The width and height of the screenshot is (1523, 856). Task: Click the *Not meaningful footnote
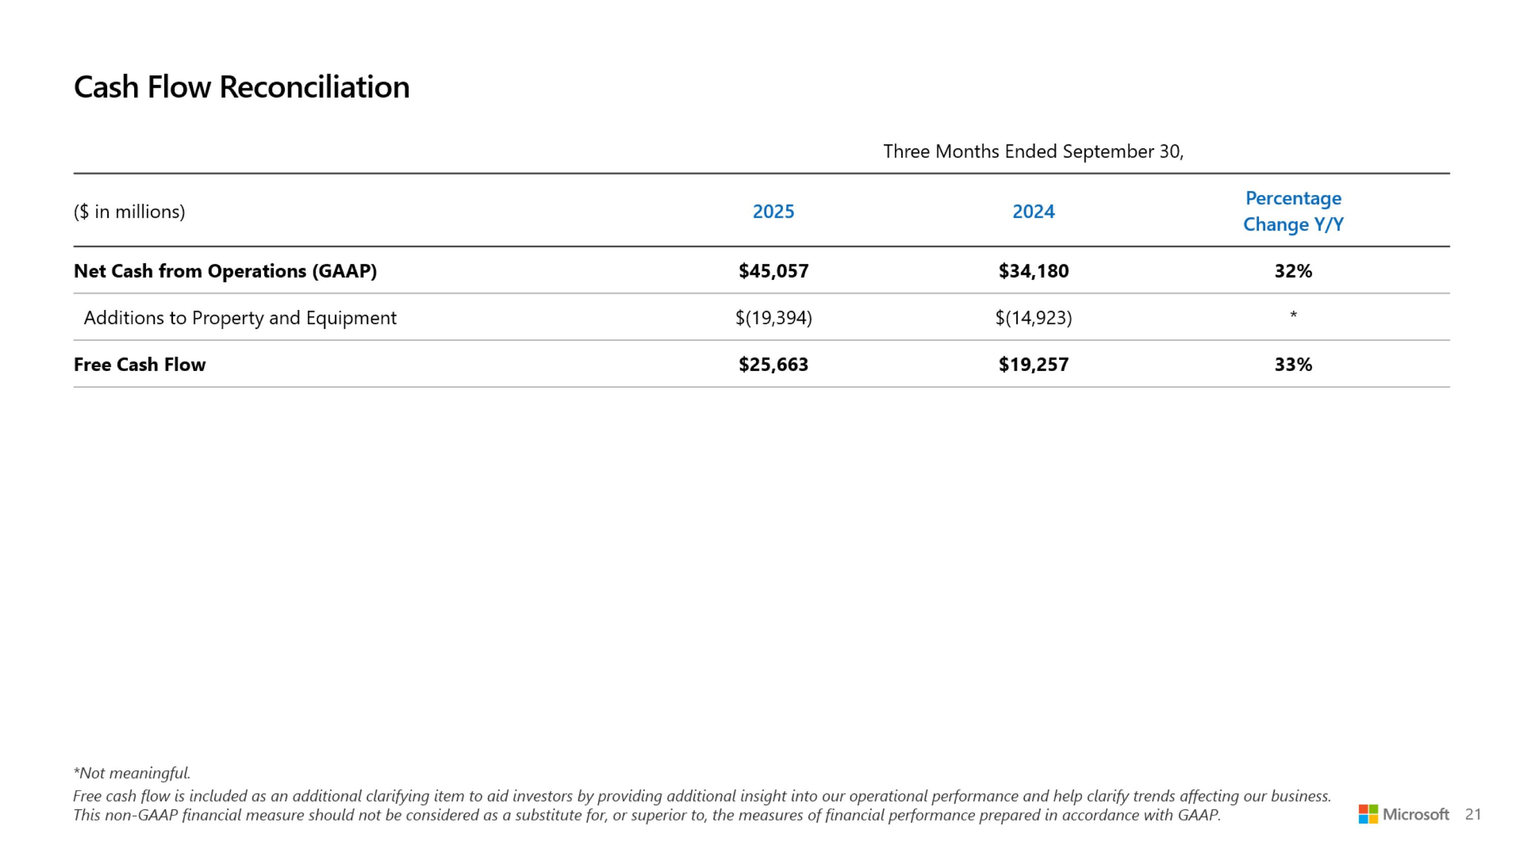(132, 773)
